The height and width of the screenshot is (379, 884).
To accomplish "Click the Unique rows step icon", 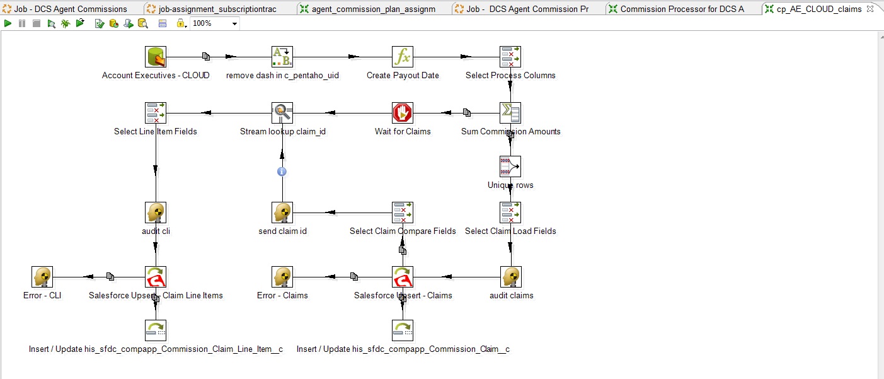I will point(510,166).
